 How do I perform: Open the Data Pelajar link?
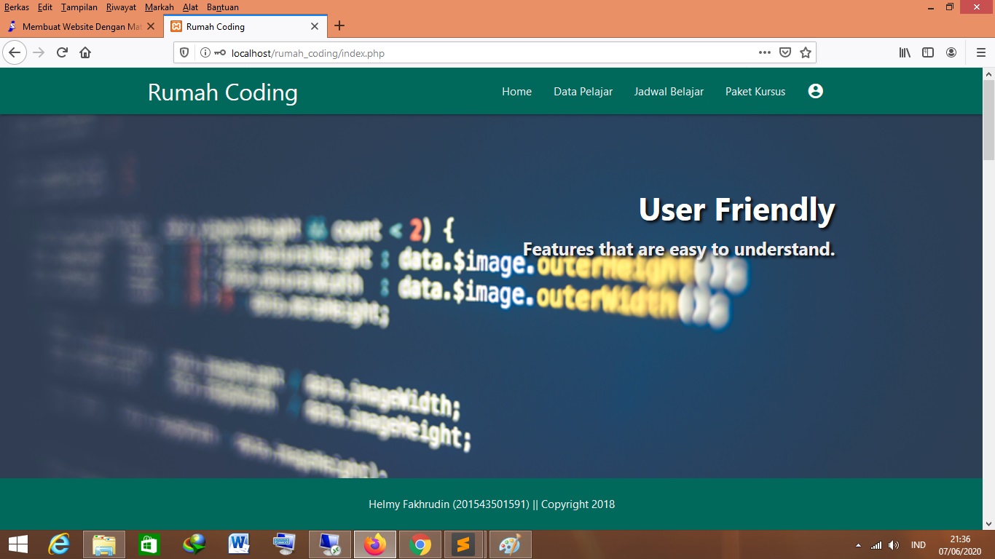[x=583, y=92]
